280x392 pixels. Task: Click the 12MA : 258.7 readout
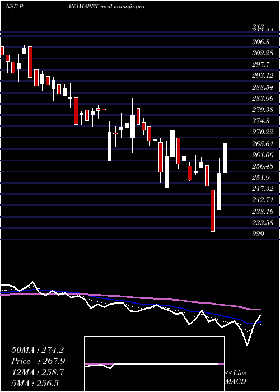click(38, 372)
